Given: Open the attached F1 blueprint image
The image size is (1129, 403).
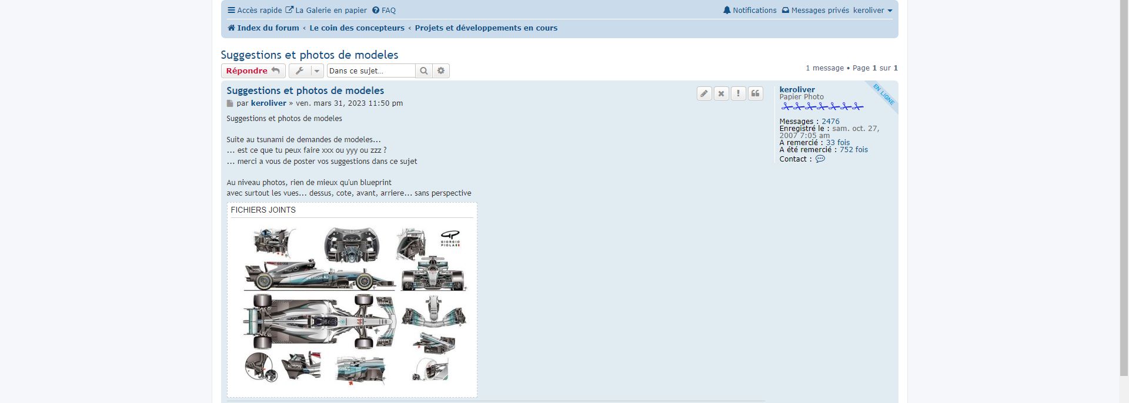Looking at the screenshot, I should click(352, 305).
